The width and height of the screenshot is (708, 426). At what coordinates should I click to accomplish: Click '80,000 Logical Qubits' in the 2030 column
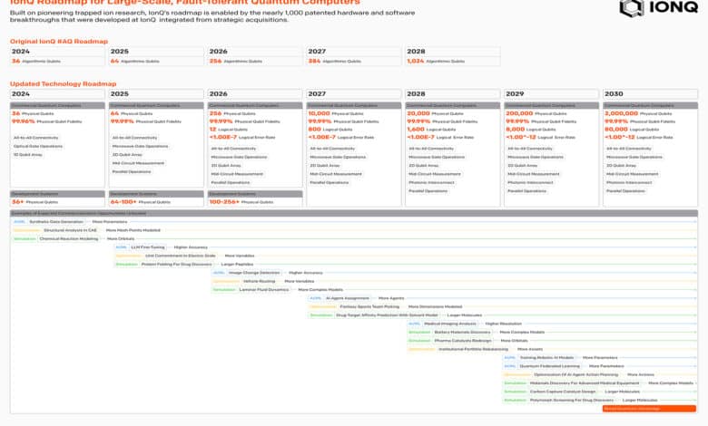(631, 130)
